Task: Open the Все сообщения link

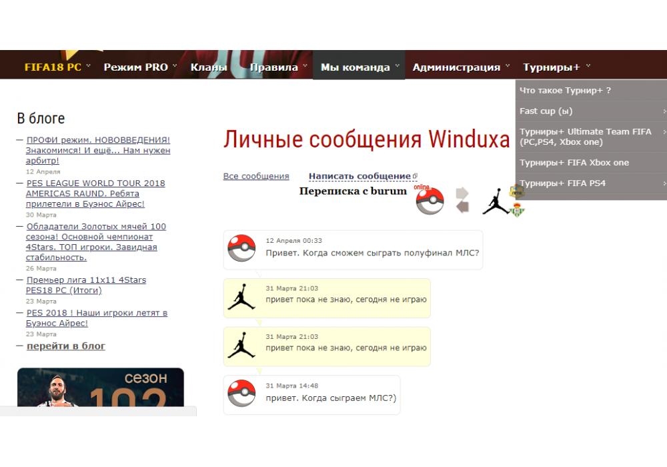Action: pos(256,176)
